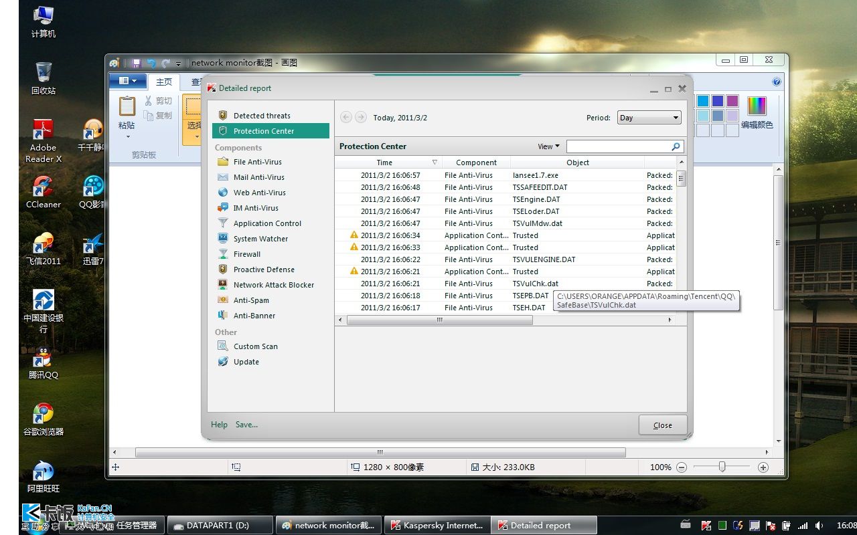Open Proactive Defense component report

(x=264, y=270)
